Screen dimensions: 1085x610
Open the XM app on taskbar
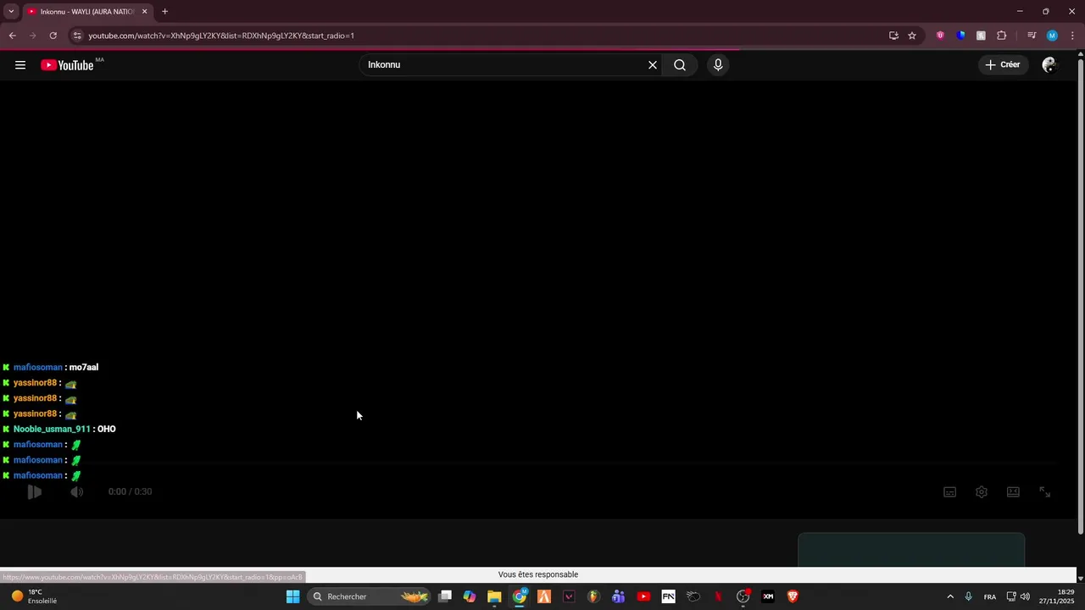coord(768,596)
